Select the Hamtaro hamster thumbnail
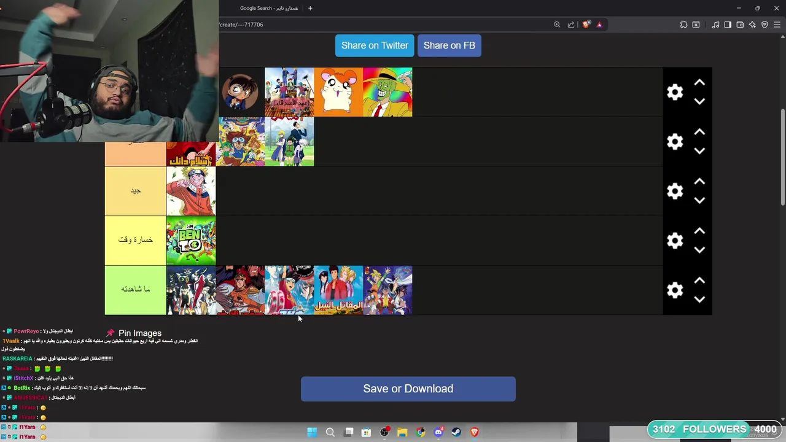This screenshot has width=786, height=442. 338,92
